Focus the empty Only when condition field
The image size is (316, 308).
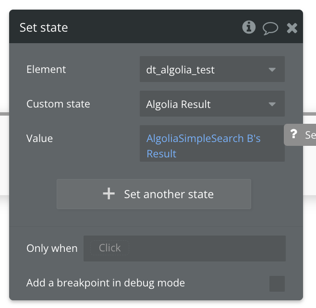[x=184, y=249]
